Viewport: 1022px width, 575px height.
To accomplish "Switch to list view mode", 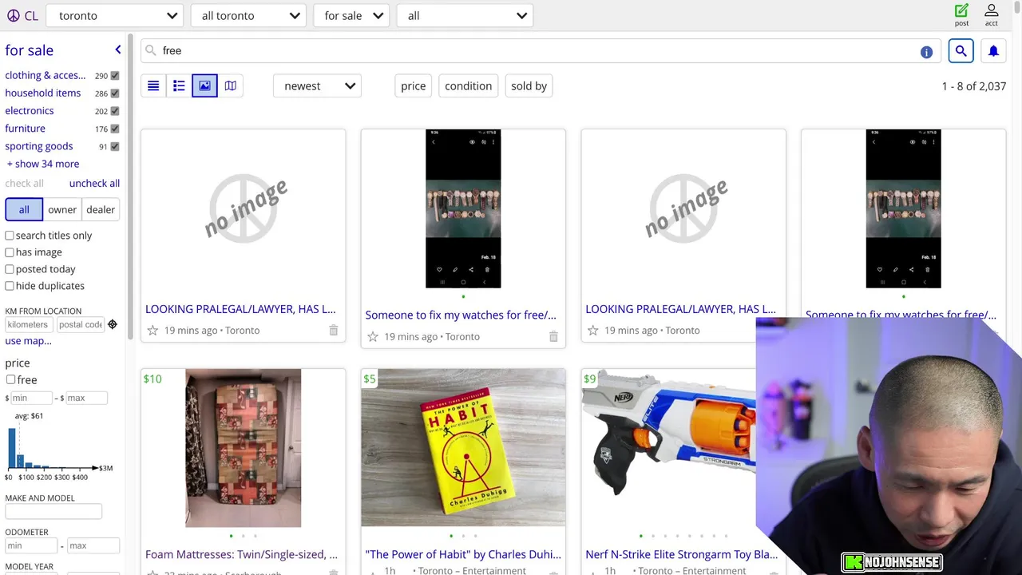I will (153, 85).
